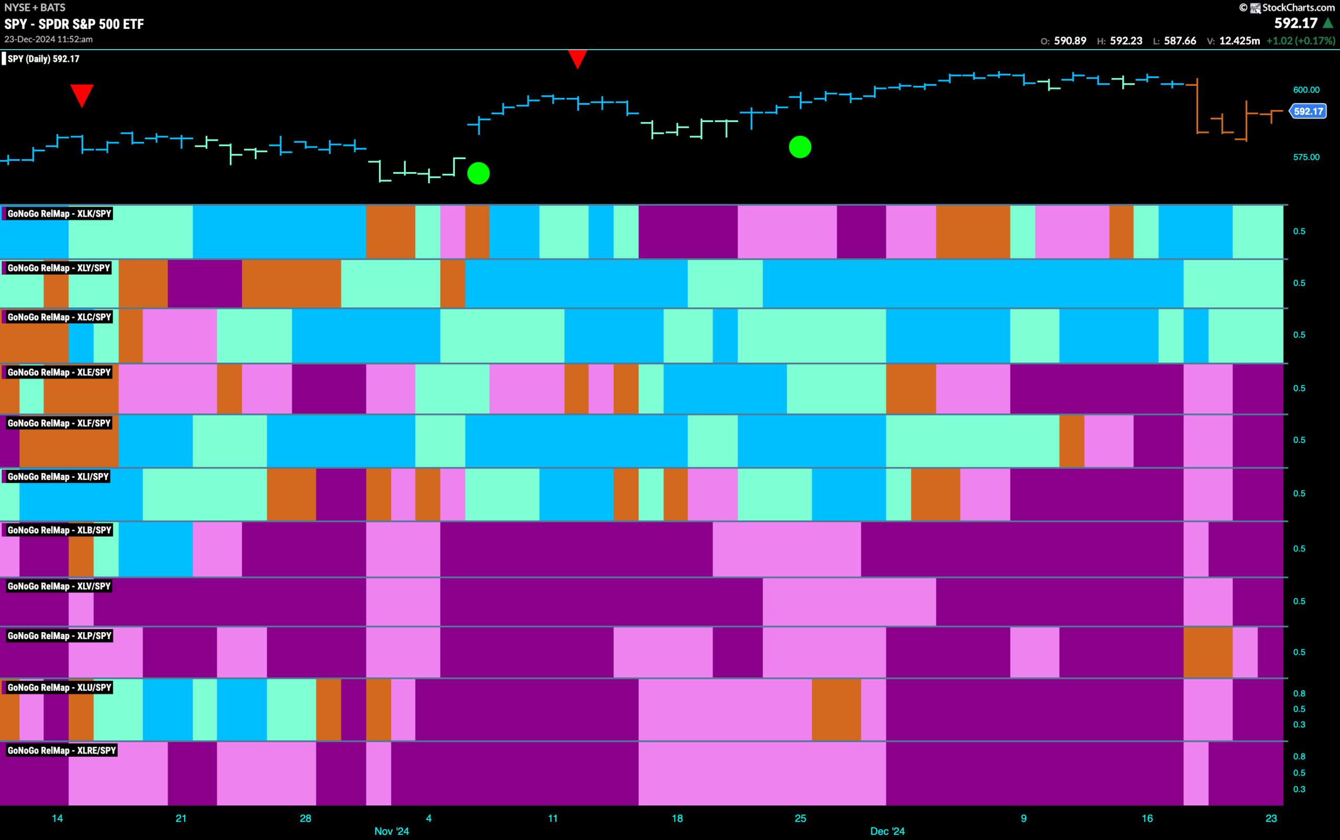Click the Dec '24 label on the time axis
Image resolution: width=1340 pixels, height=840 pixels.
[x=887, y=831]
